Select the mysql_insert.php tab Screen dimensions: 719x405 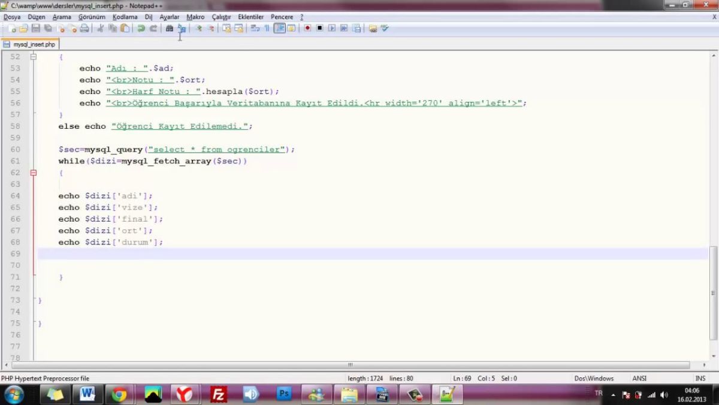pos(30,44)
